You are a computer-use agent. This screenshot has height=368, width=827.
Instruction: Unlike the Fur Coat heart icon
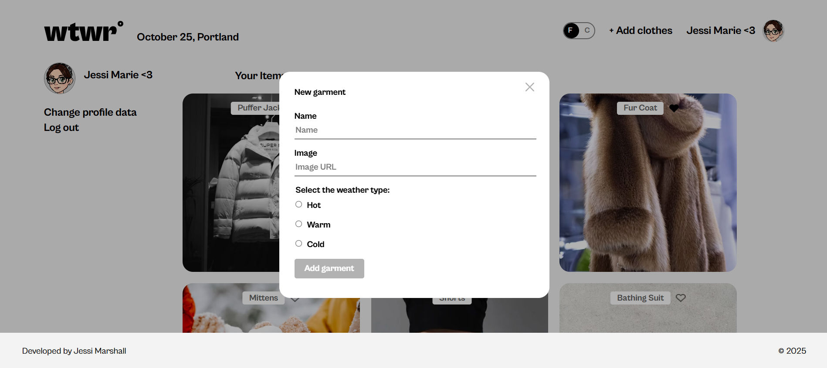(674, 108)
